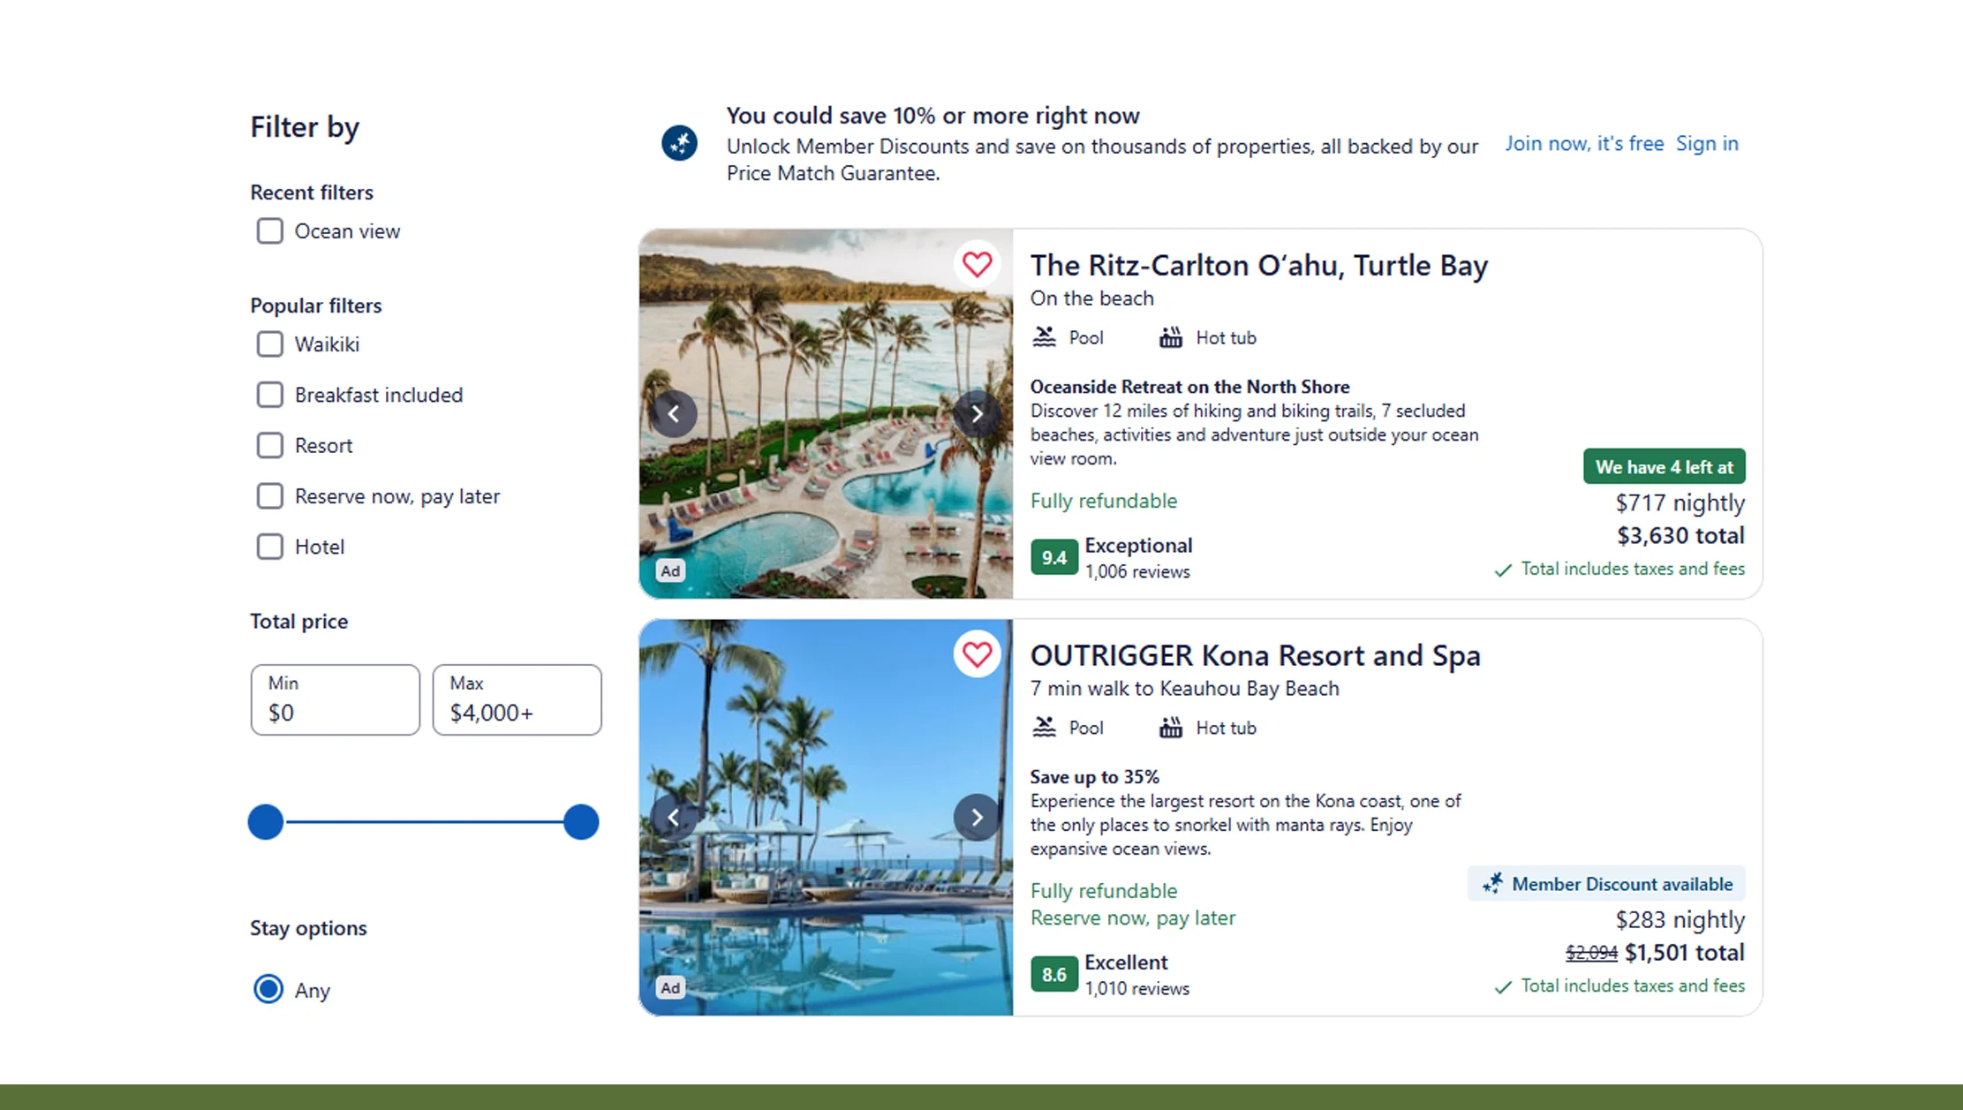This screenshot has height=1110, width=1963.
Task: Favorite The Ritz-Carlton O'ahu listing
Action: (977, 262)
